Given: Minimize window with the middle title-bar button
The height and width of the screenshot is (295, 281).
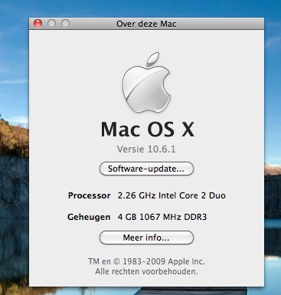Looking at the screenshot, I should coord(52,24).
